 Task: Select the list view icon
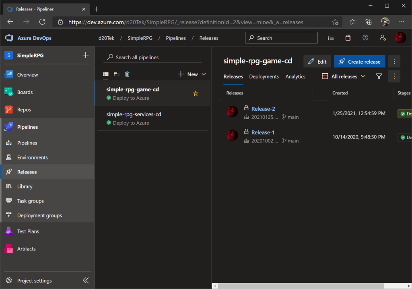click(106, 74)
